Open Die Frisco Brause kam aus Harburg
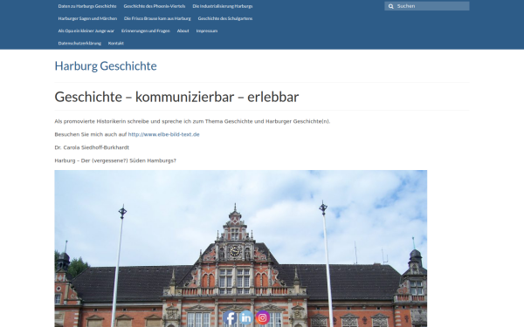 click(157, 18)
